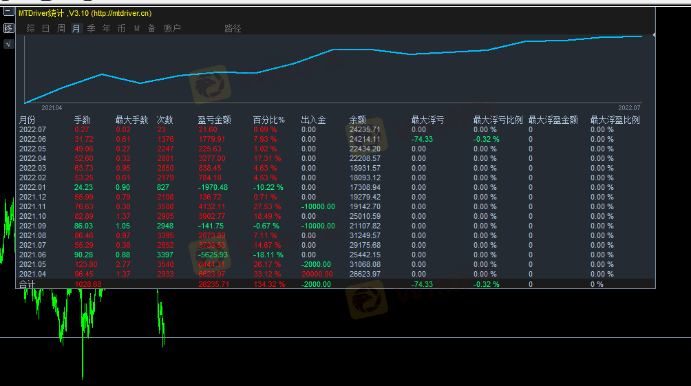Click the 盈亏金额 column header
Image resolution: width=691 pixels, height=386 pixels.
point(214,120)
